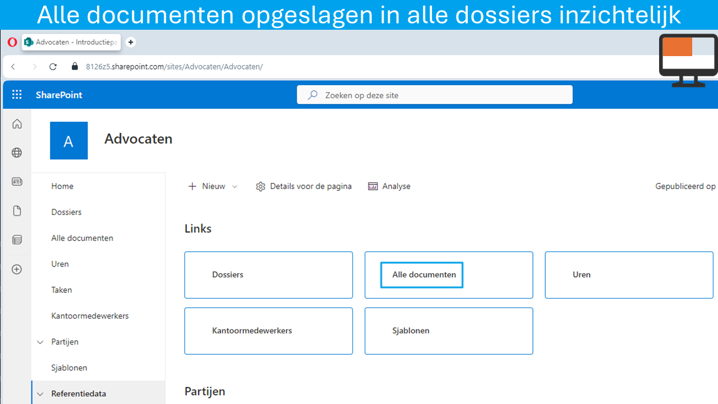
Task: Open Uren in the site navigation
Action: [x=60, y=264]
